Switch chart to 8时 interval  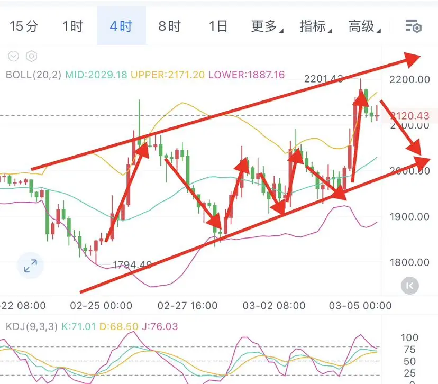click(x=170, y=26)
